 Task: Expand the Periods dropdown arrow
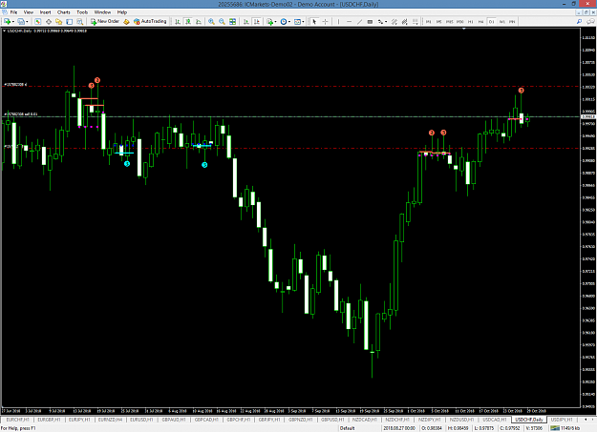tap(289, 22)
